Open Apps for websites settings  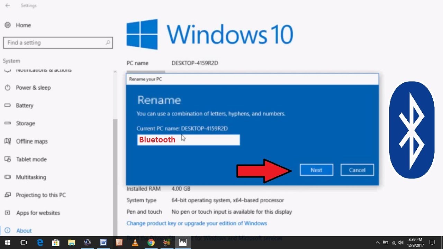click(x=38, y=213)
